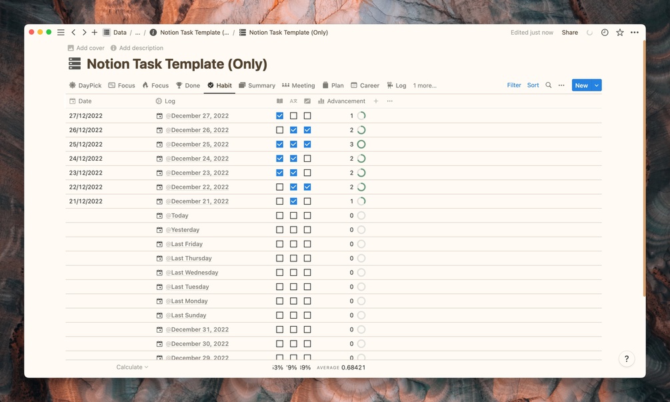Switch to the Summary view tab

pyautogui.click(x=257, y=85)
